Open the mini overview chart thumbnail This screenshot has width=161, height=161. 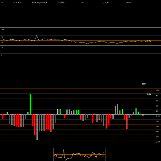(x=80, y=154)
